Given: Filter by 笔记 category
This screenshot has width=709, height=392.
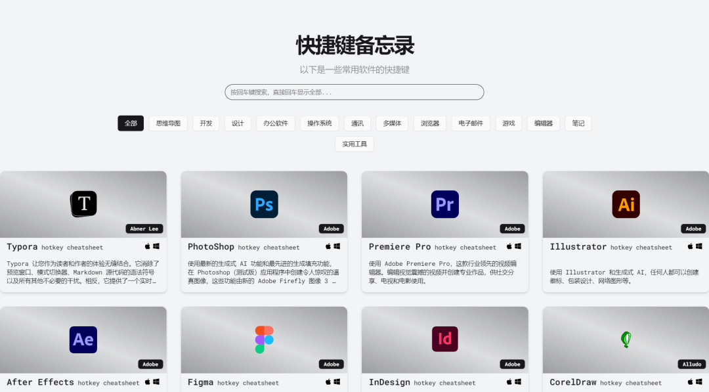Looking at the screenshot, I should pos(578,123).
